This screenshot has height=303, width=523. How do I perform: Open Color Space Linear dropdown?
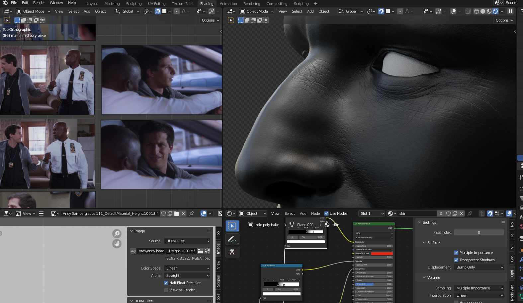click(187, 268)
